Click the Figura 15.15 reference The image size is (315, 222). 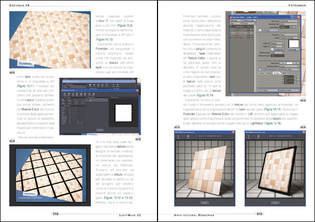[272, 109]
